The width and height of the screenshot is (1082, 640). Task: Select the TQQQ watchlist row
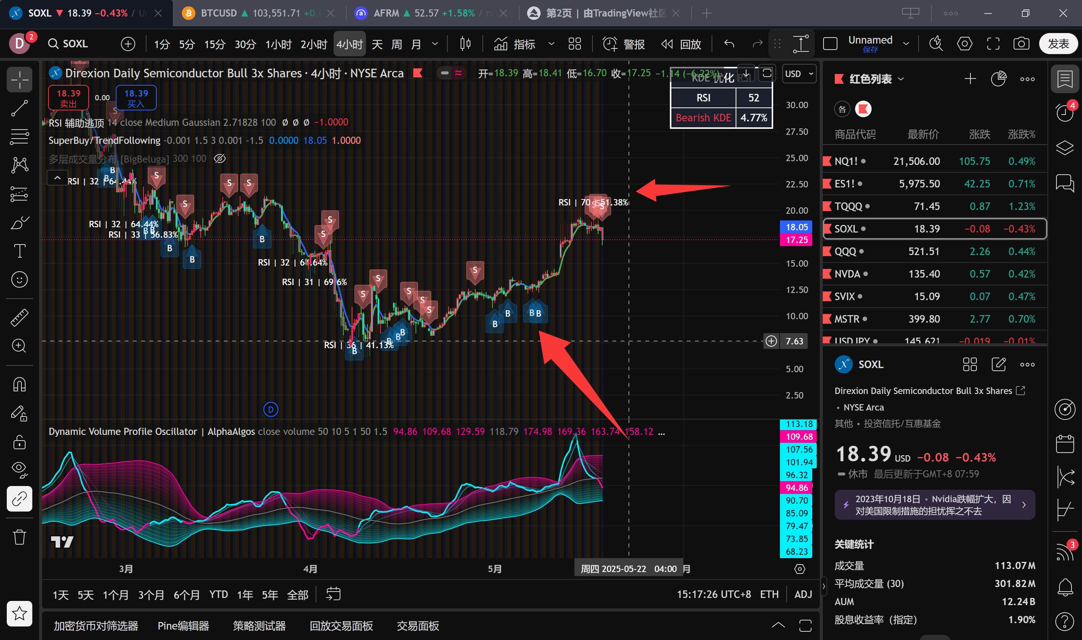pos(934,206)
